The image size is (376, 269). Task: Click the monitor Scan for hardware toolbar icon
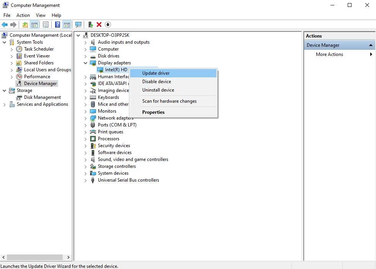[78, 25]
